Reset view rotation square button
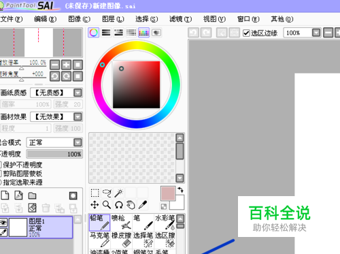 tap(78, 76)
